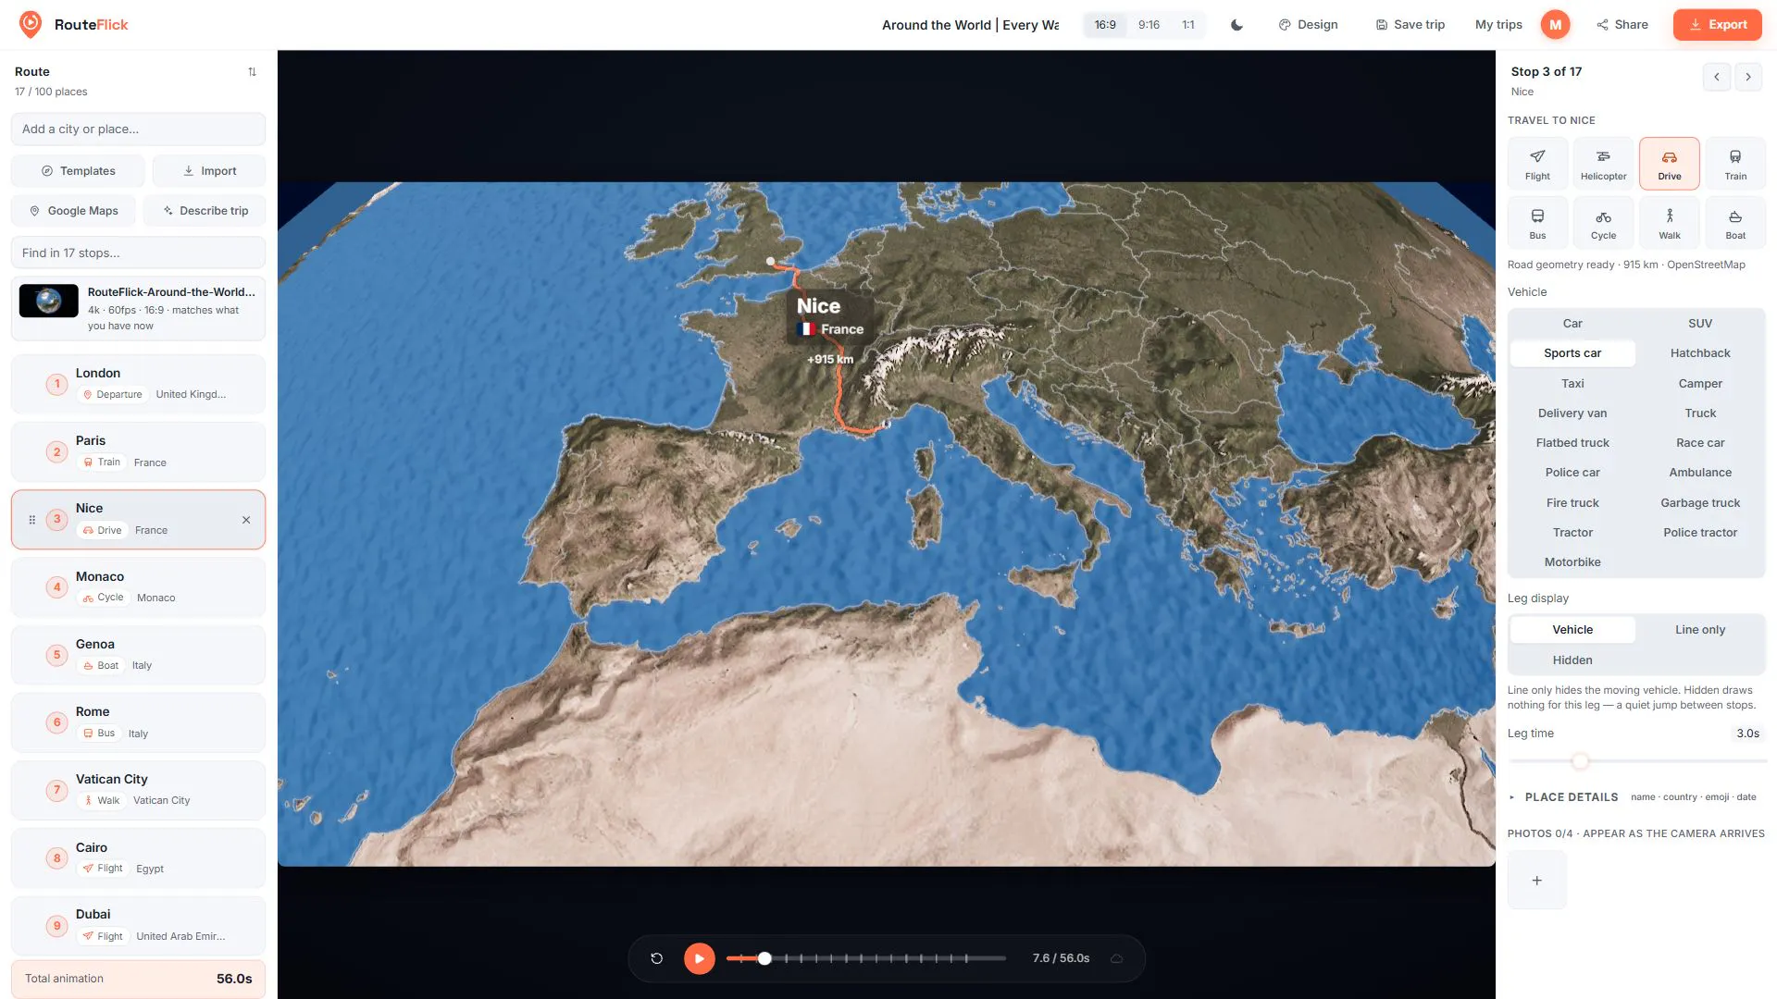Go to the next stop
The width and height of the screenshot is (1777, 999).
coord(1748,77)
